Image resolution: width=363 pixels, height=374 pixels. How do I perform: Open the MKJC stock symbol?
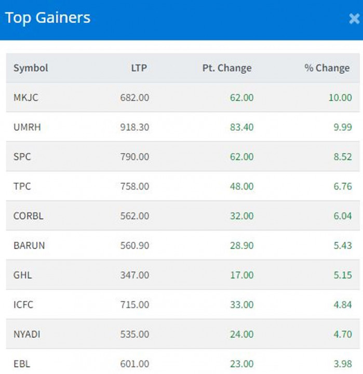(26, 97)
